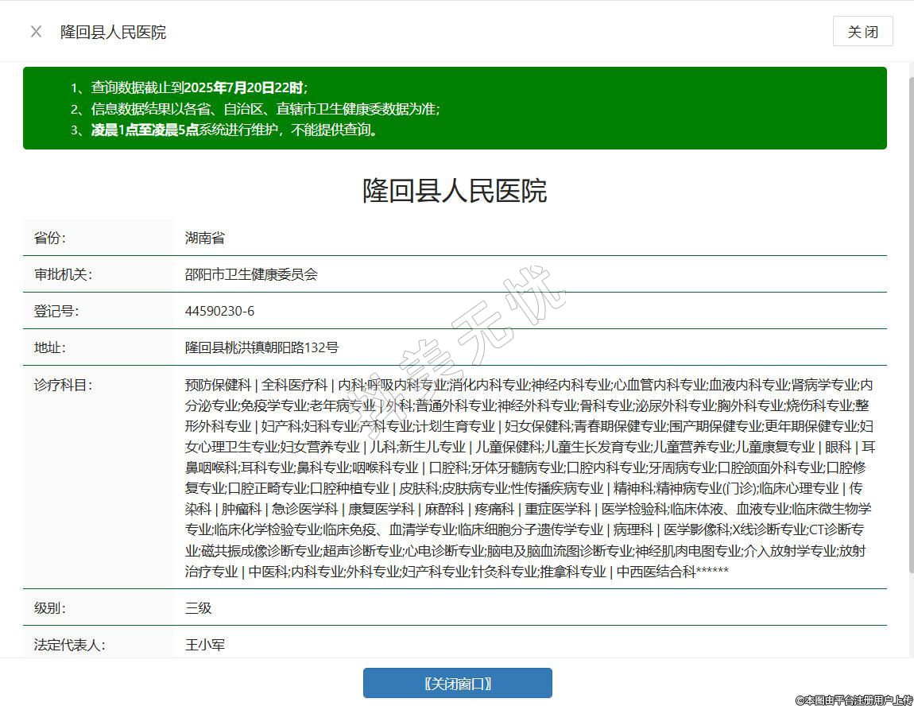
Task: Click the vertical scrollbar on the right edge
Action: (908, 318)
